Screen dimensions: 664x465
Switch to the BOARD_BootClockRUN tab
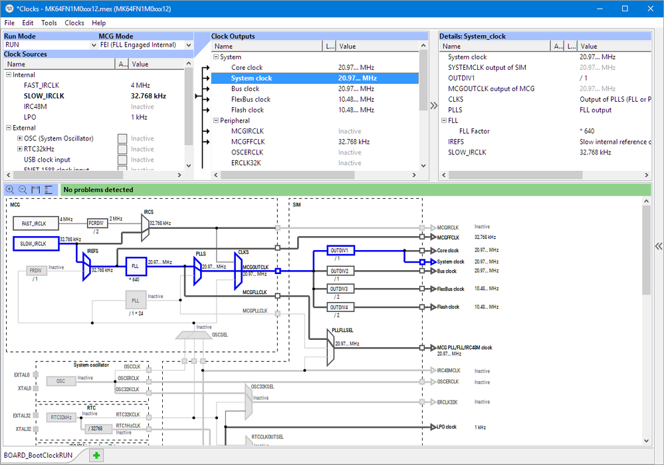click(x=38, y=455)
